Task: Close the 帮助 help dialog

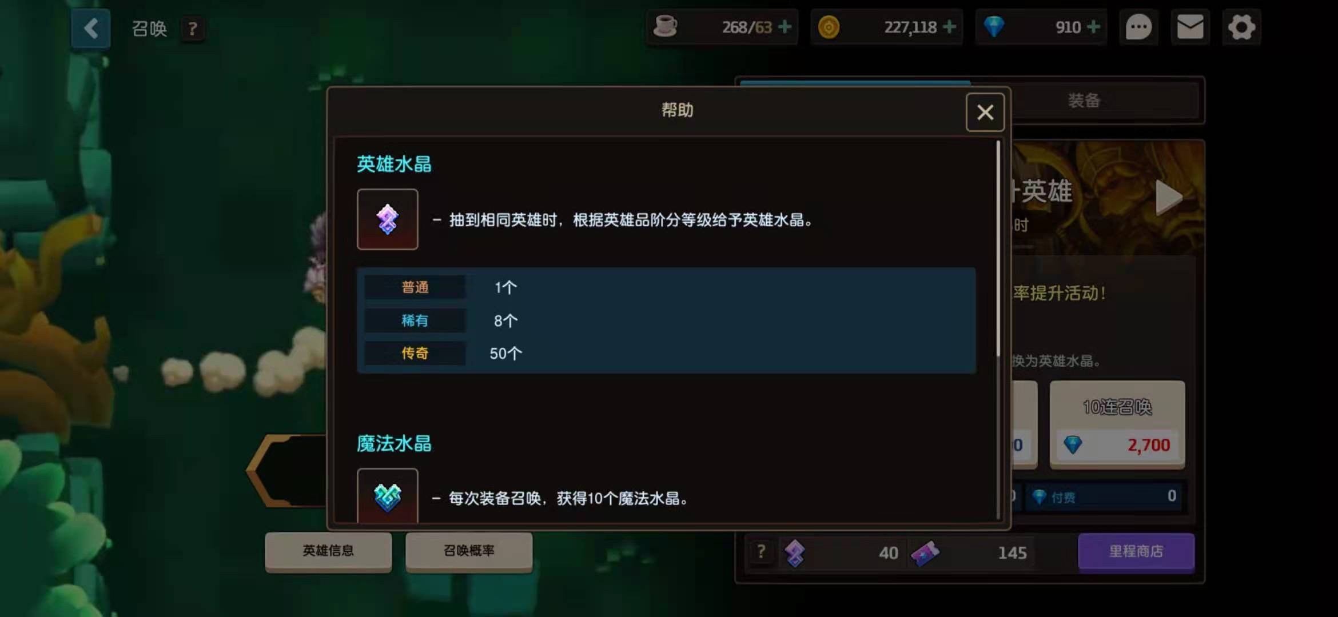Action: (x=985, y=112)
